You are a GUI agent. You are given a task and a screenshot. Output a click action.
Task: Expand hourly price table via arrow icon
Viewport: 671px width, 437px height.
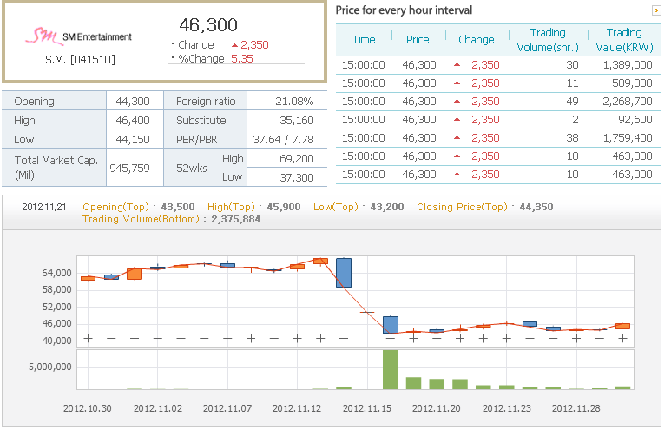656,10
